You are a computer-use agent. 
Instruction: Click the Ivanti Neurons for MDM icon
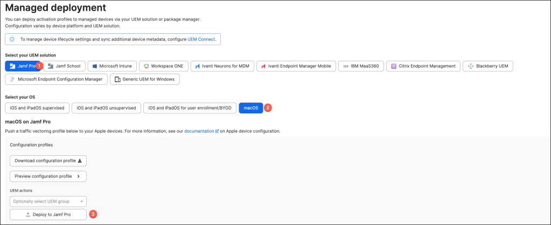(198, 66)
